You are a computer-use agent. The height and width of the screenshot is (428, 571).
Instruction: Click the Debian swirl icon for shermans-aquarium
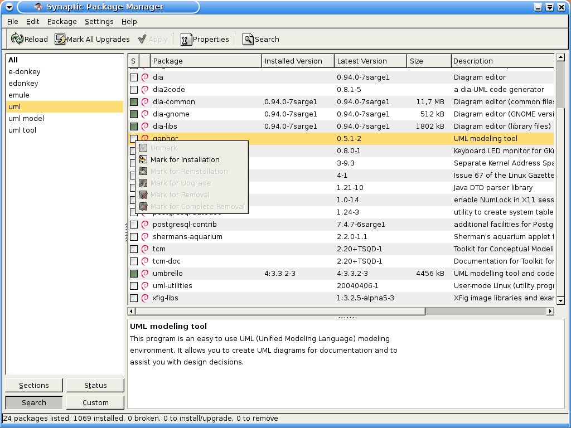[x=145, y=236]
